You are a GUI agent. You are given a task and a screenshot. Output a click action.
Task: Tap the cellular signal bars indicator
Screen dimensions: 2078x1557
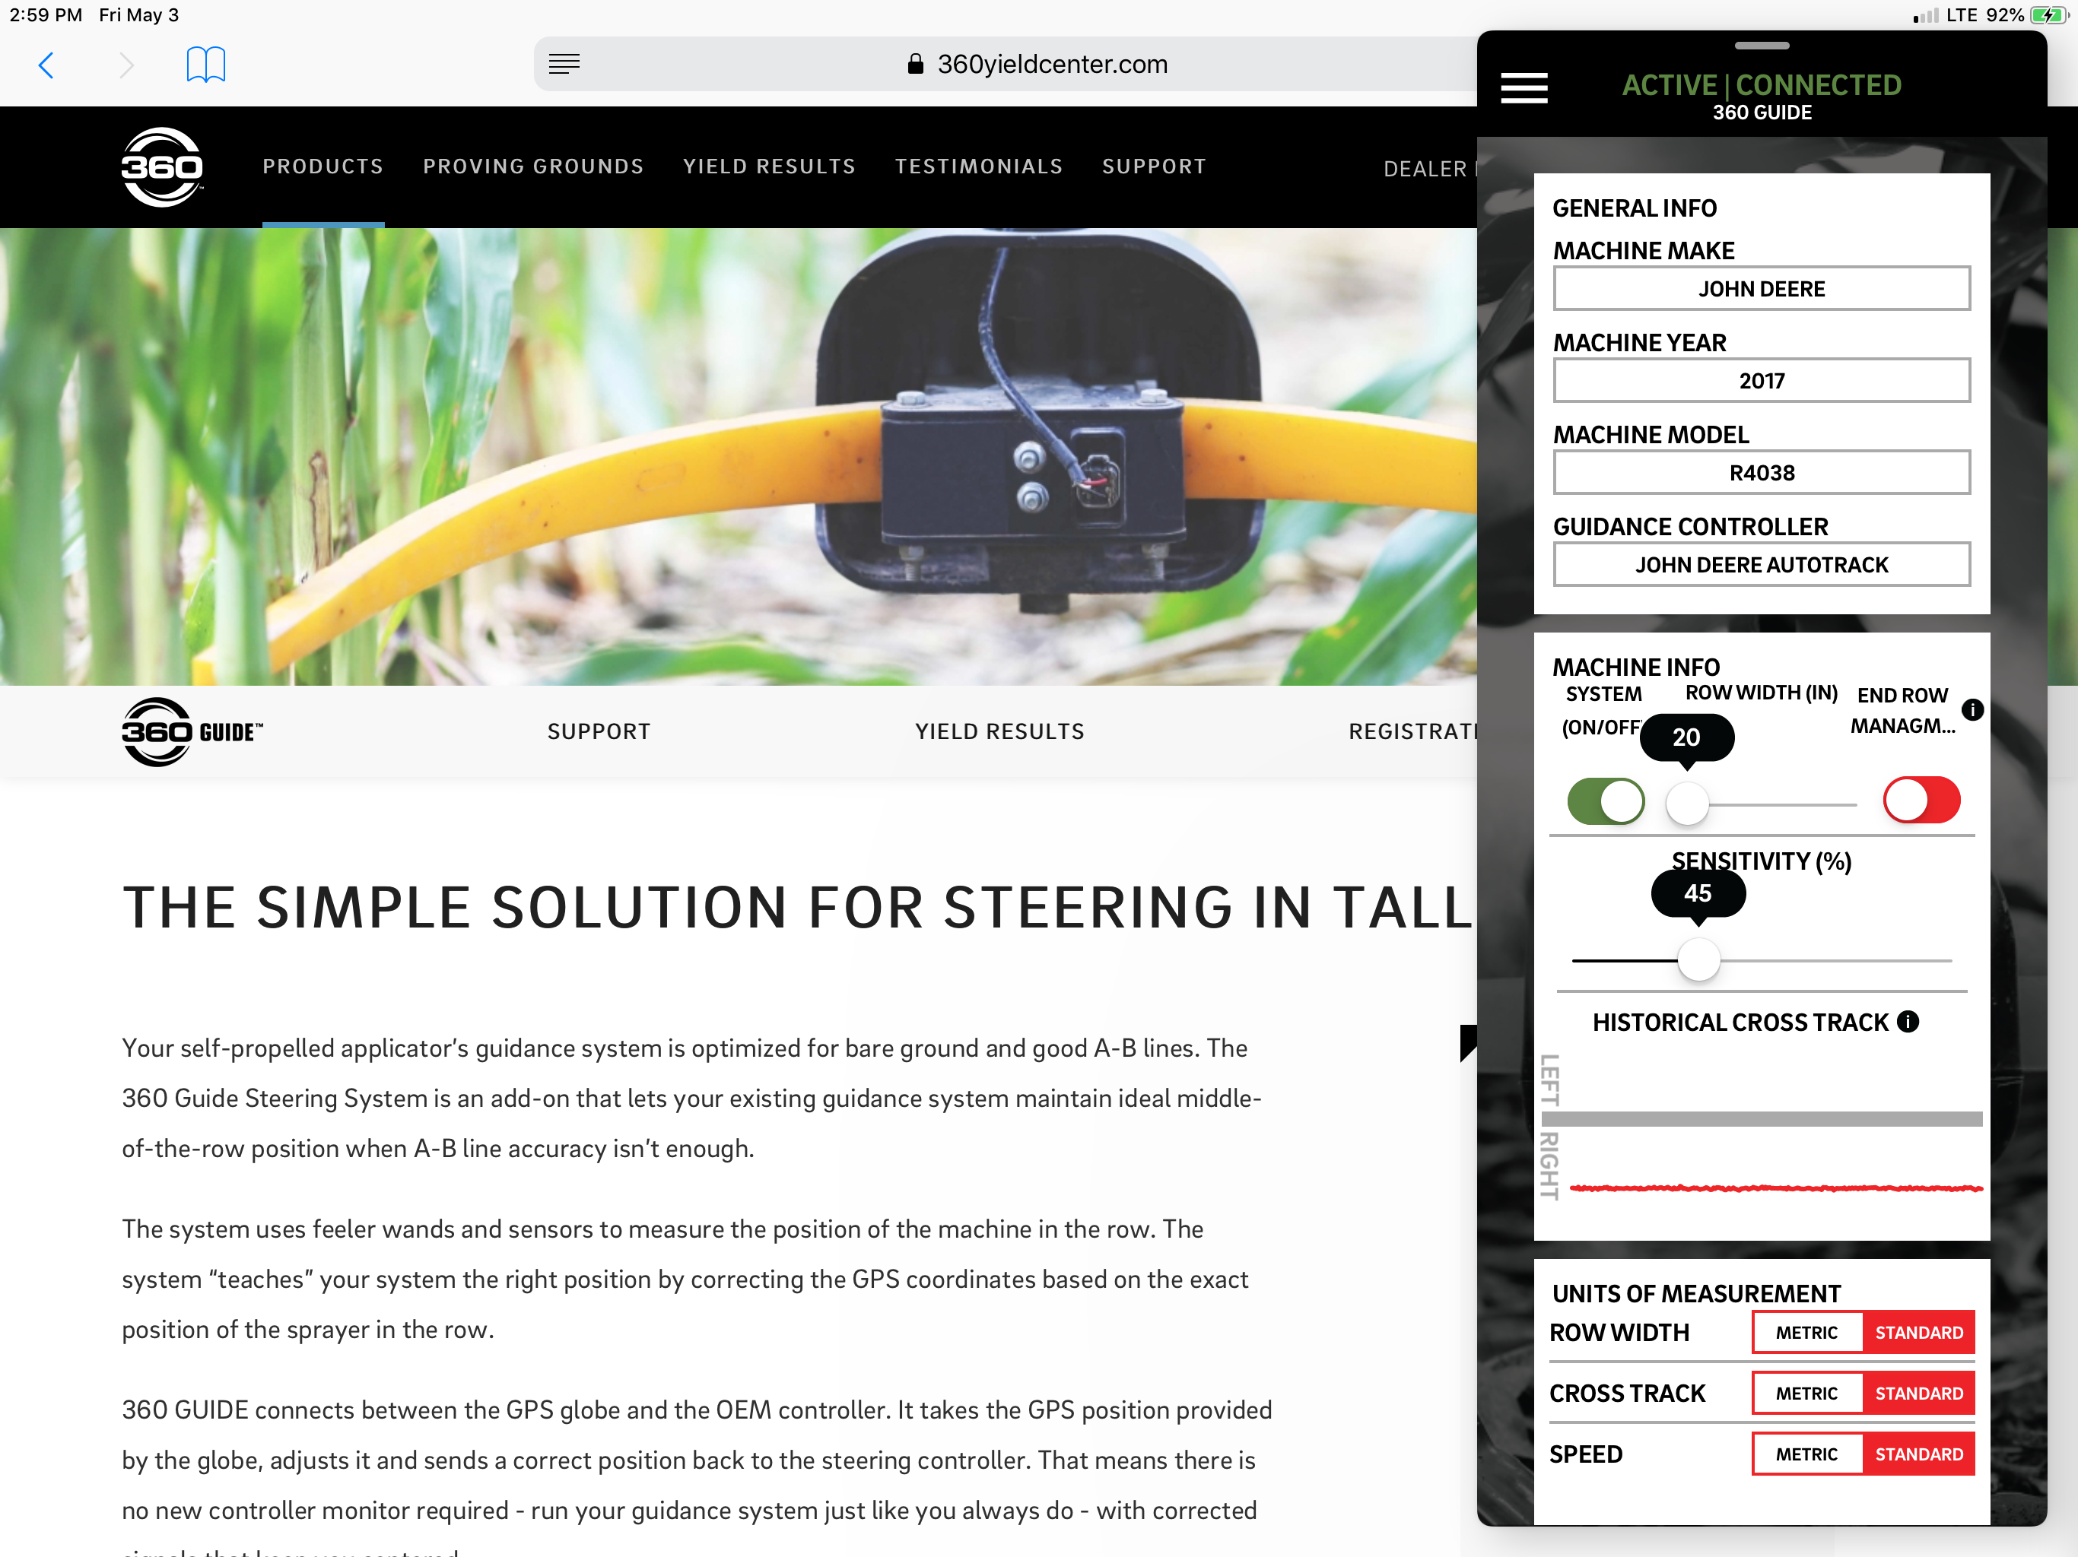1925,16
